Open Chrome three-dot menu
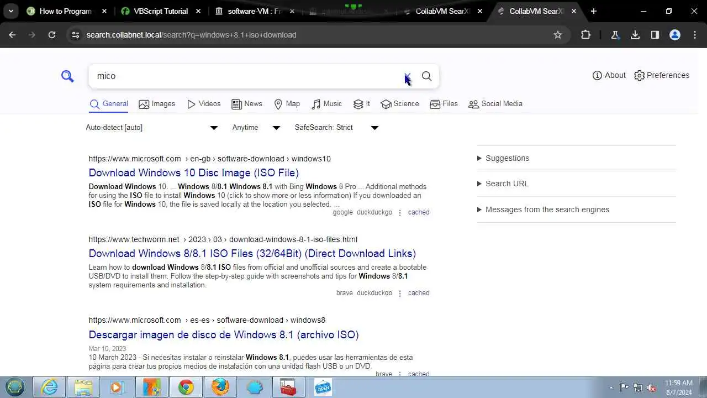Image resolution: width=707 pixels, height=398 pixels. tap(694, 35)
